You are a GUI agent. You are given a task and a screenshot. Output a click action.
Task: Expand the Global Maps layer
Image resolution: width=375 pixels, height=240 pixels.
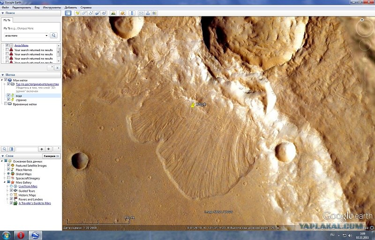click(5, 174)
